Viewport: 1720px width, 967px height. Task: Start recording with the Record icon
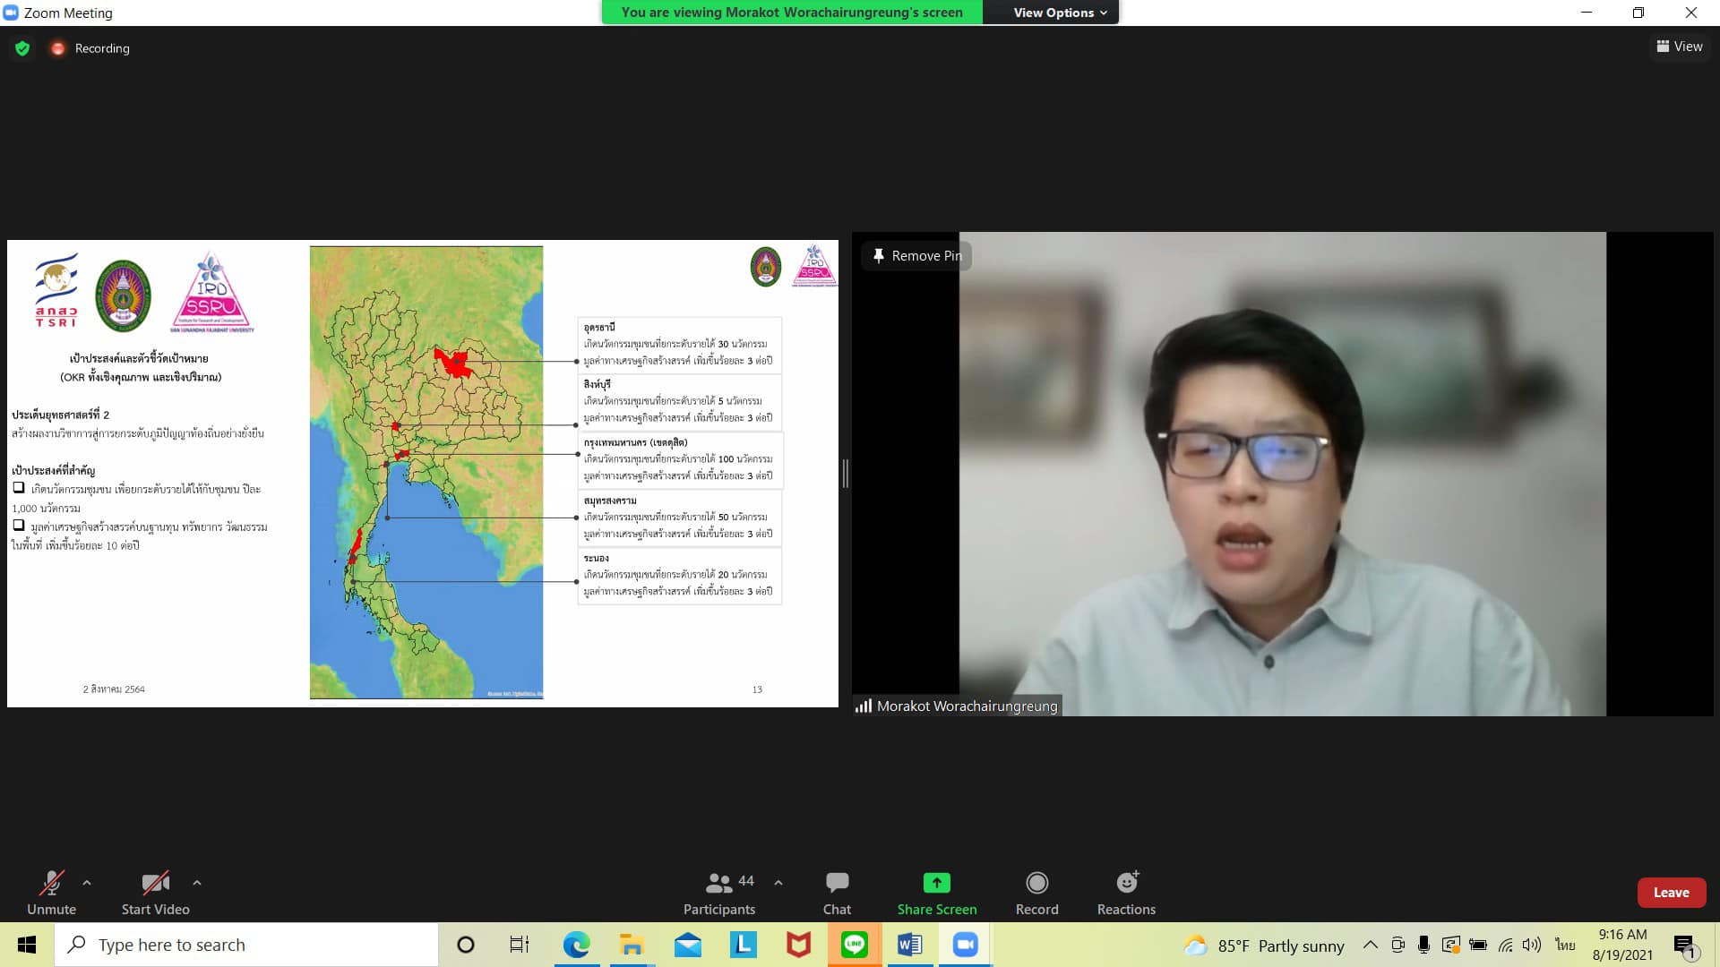(x=1036, y=884)
